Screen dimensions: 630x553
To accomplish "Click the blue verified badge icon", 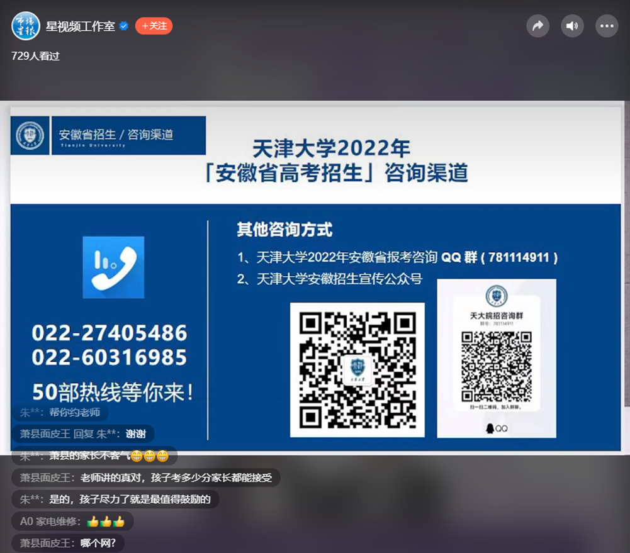I will [124, 26].
